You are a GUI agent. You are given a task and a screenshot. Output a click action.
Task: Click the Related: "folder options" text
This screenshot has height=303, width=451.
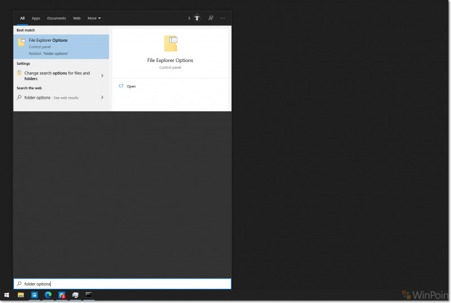click(48, 54)
